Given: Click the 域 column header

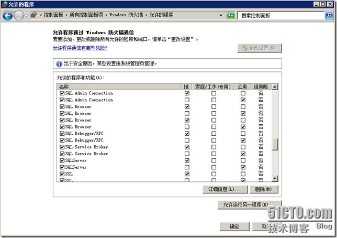Looking at the screenshot, I should coord(186,86).
